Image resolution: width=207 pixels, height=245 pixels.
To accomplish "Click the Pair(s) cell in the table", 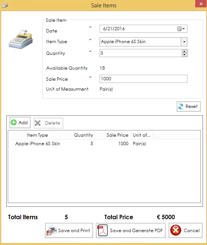I will click(139, 144).
